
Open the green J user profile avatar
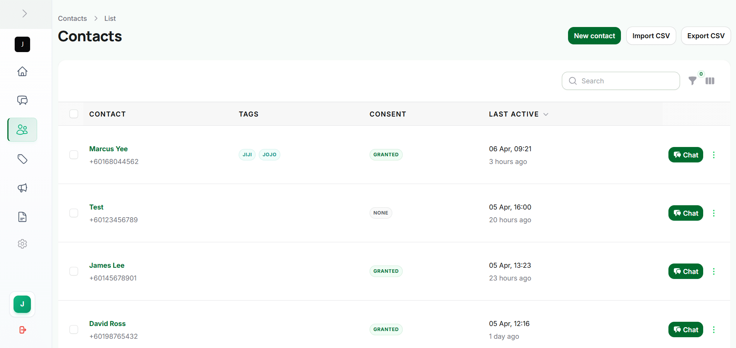[22, 304]
